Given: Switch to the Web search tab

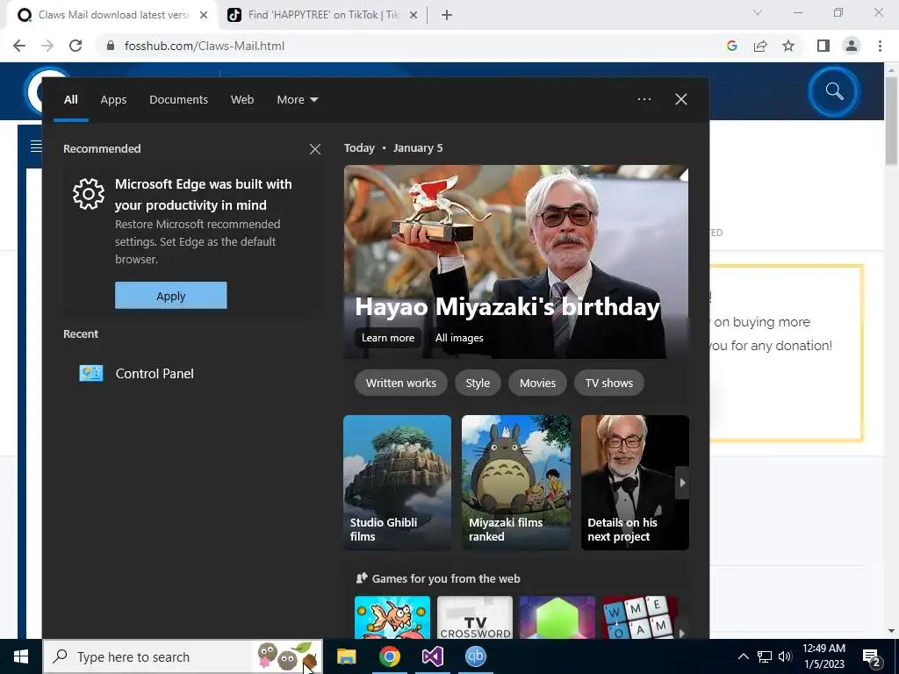Looking at the screenshot, I should click(x=242, y=100).
